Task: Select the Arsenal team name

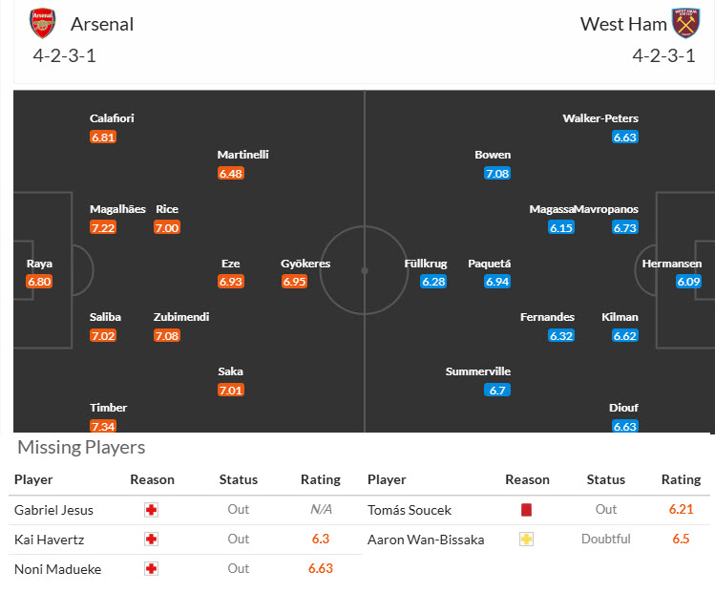Action: tap(102, 24)
